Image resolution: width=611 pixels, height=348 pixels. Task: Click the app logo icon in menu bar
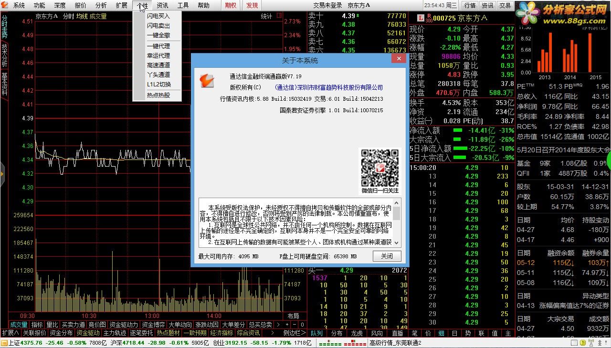pos(5,5)
